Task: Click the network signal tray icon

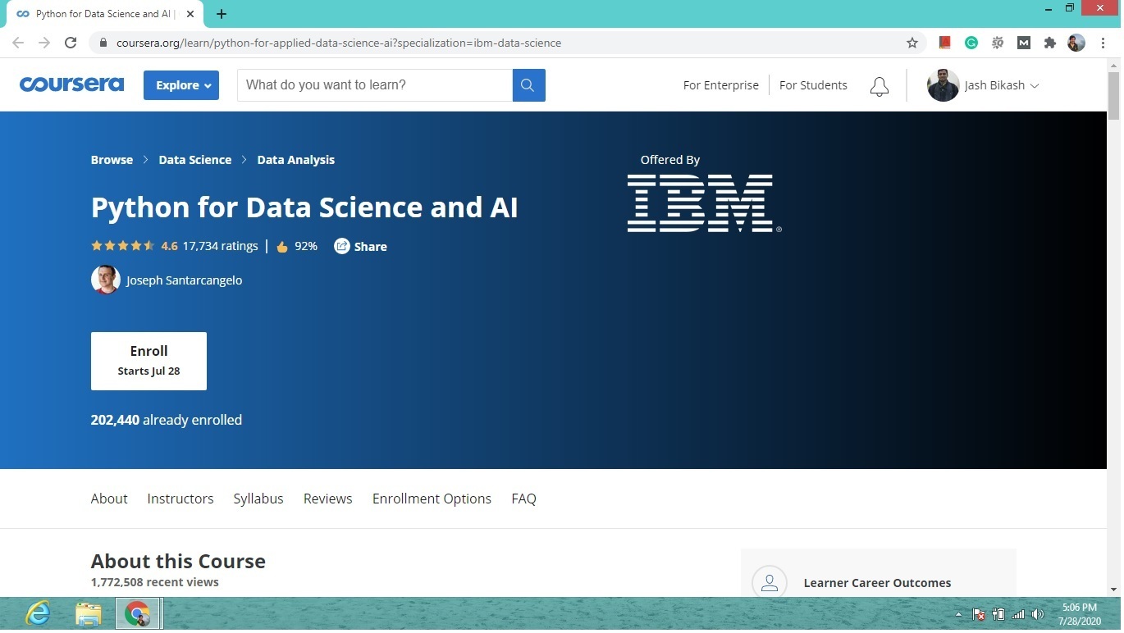Action: point(1018,614)
